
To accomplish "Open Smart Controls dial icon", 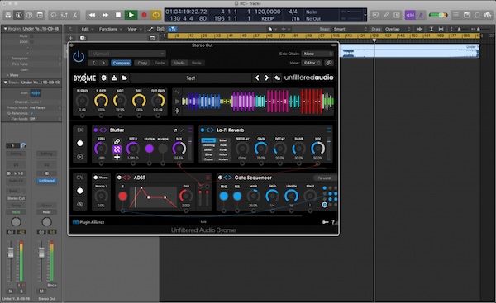I will click(x=54, y=15).
